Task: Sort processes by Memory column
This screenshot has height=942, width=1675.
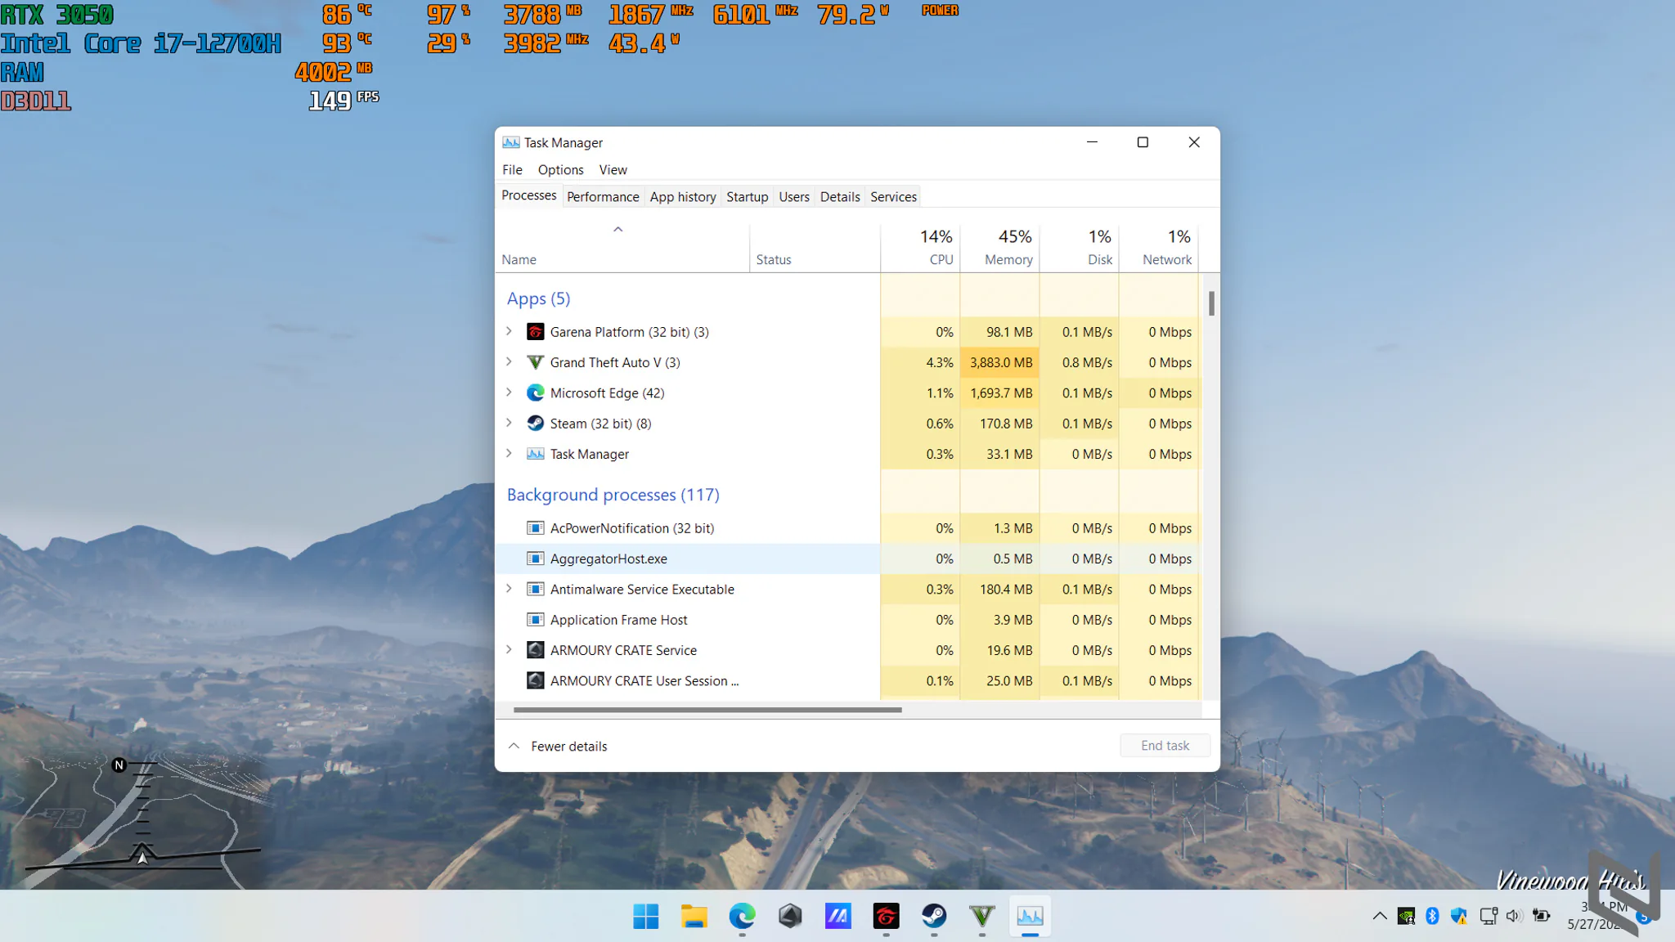Action: point(999,248)
